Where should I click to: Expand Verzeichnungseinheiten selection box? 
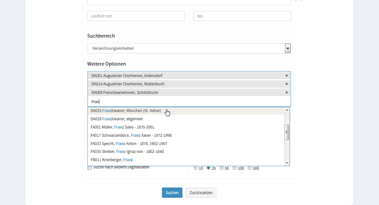coord(185,48)
